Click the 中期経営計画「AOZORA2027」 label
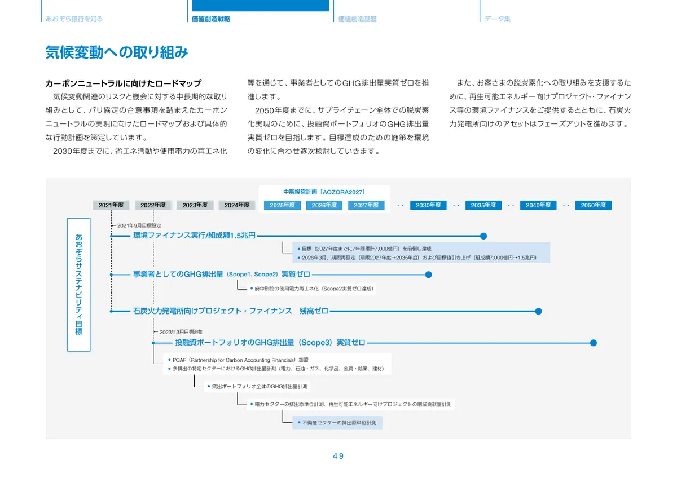Image resolution: width=677 pixels, height=478 pixels. click(324, 192)
